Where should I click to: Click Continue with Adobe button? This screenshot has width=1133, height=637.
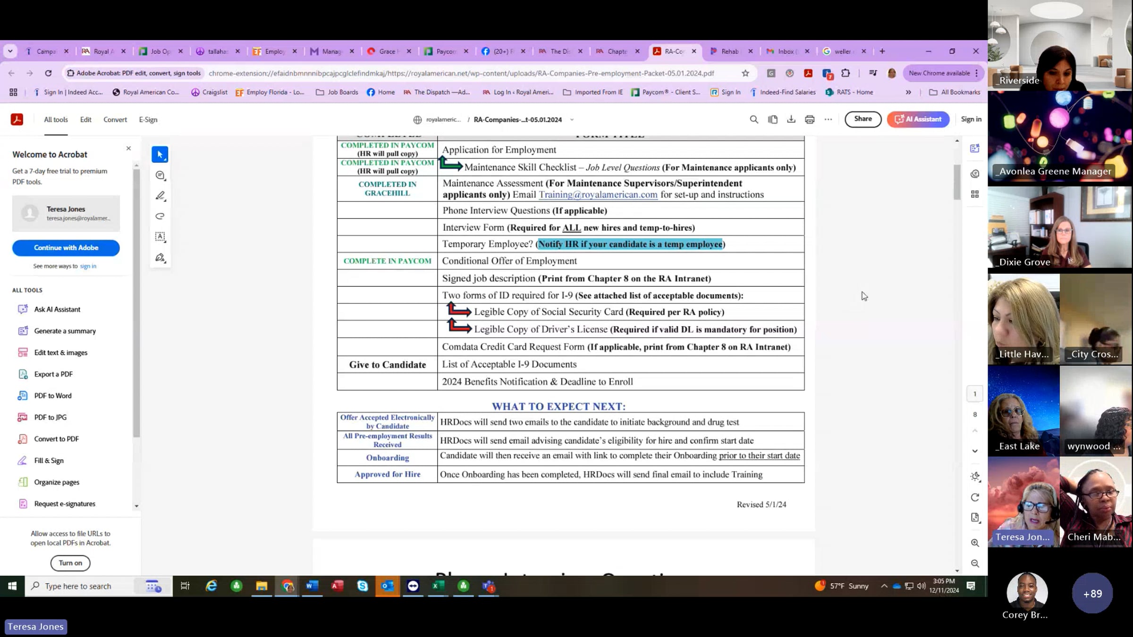(66, 248)
